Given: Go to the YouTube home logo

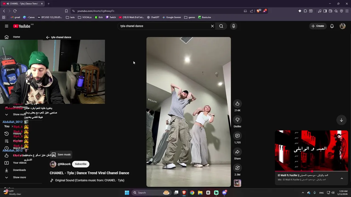Looking at the screenshot, I should click(22, 26).
